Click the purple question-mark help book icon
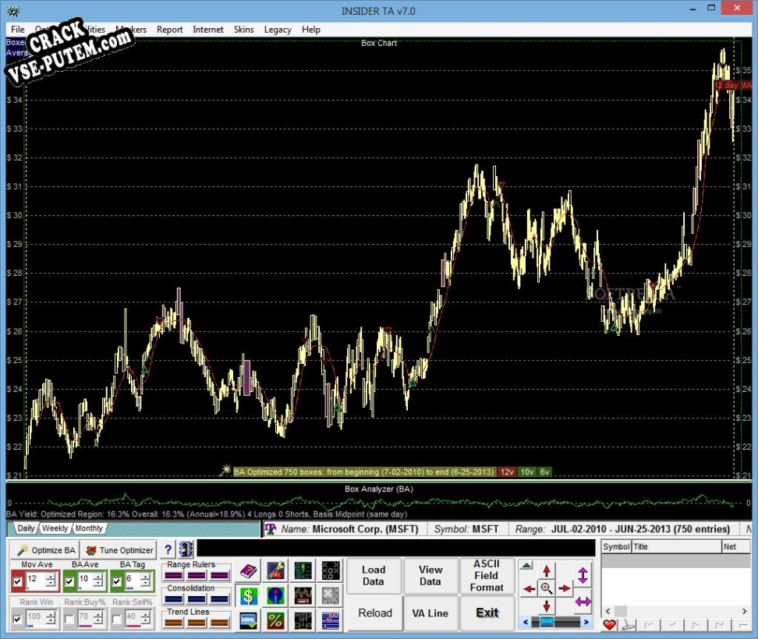Image resolution: width=758 pixels, height=639 pixels. (x=249, y=571)
